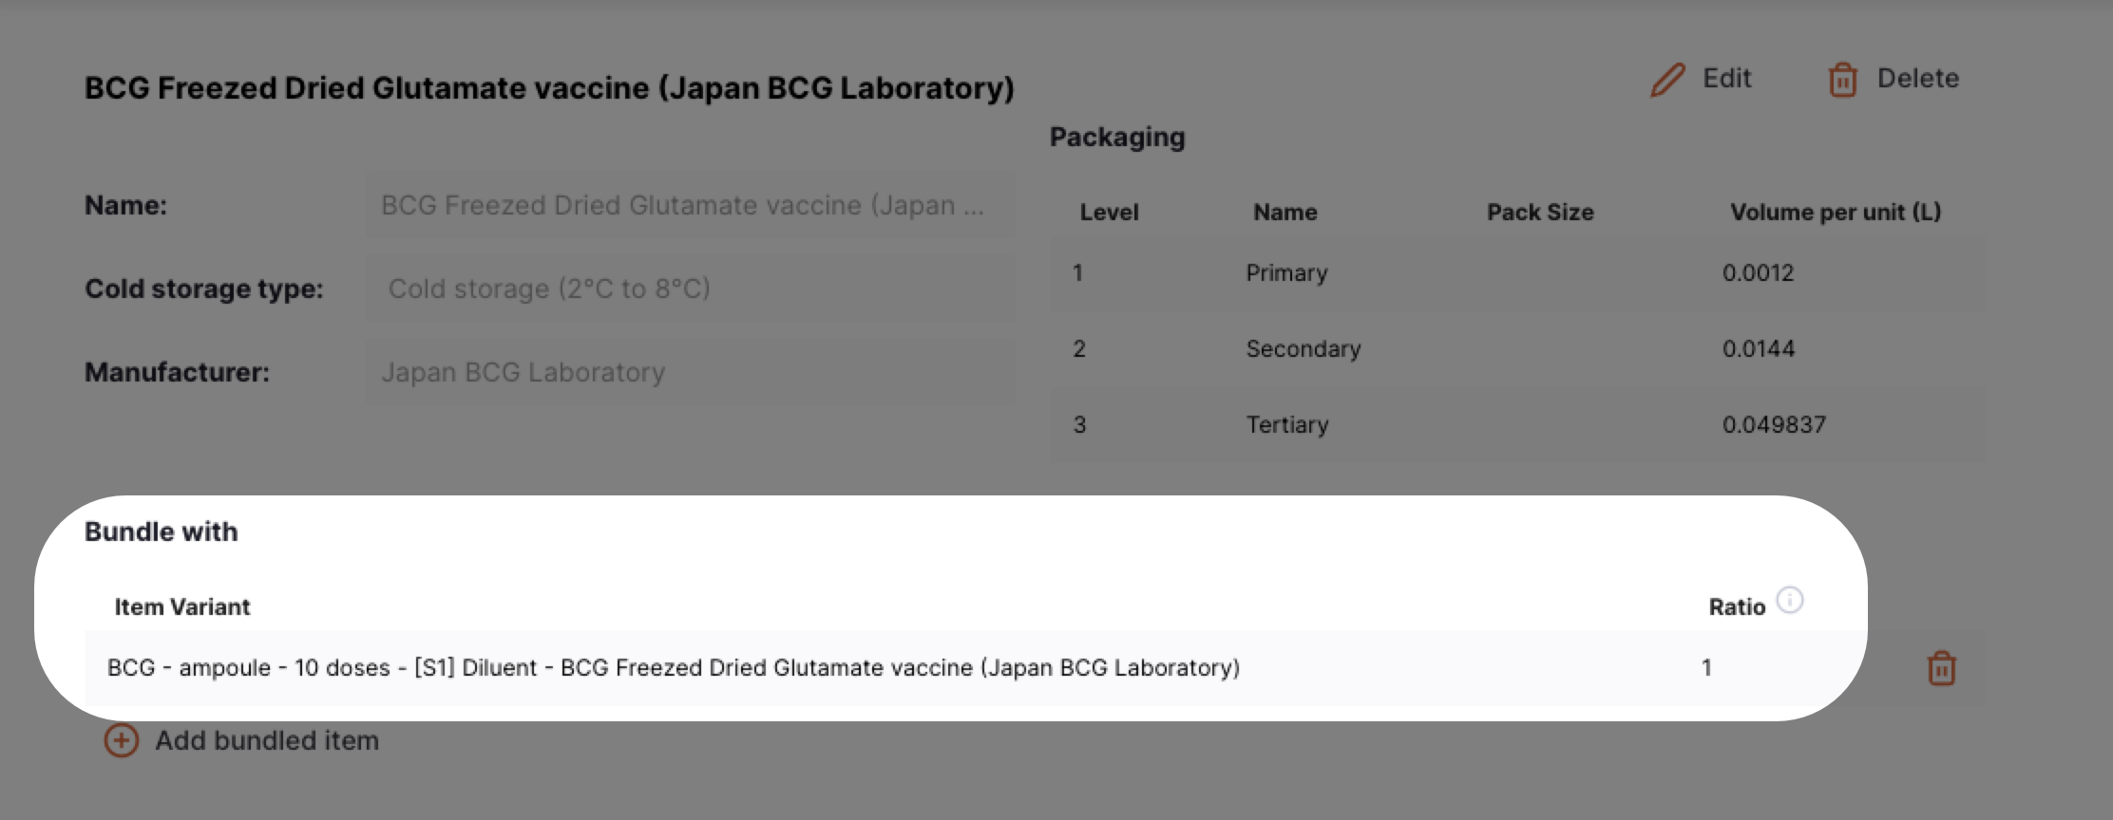Click the Ratio info icon

click(x=1790, y=600)
